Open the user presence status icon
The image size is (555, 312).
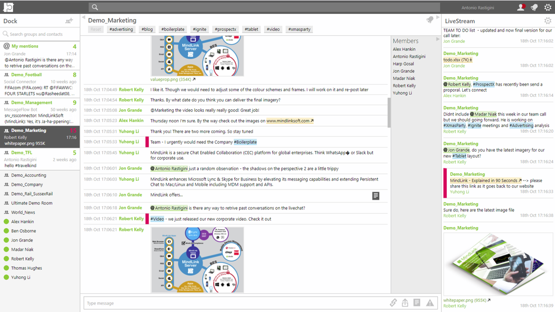(521, 7)
